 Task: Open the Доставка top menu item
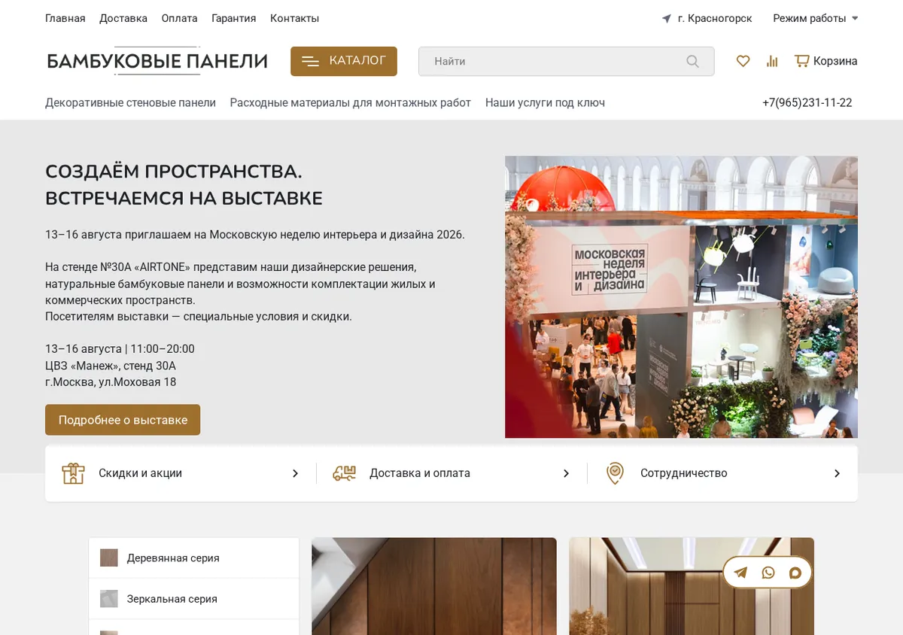point(123,18)
